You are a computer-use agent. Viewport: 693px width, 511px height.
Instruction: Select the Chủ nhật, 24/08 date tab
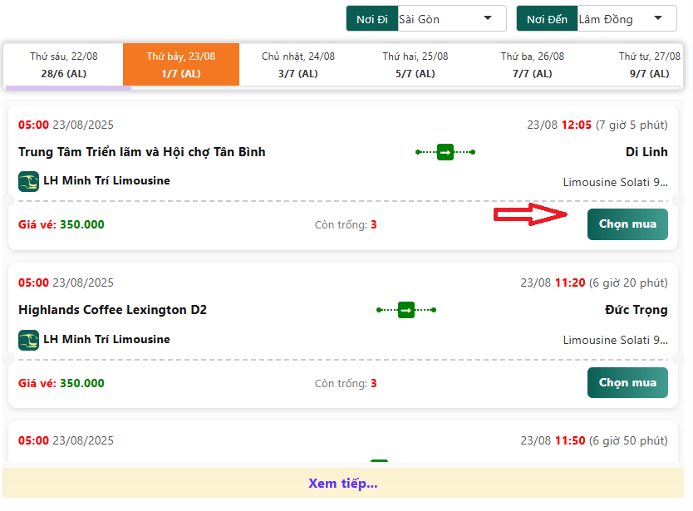pos(298,65)
